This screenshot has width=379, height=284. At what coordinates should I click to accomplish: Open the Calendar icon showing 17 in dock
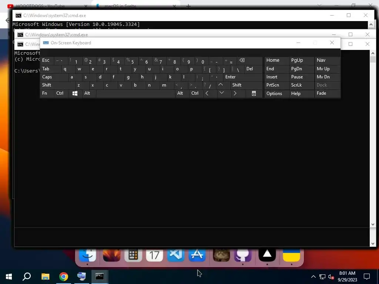[154, 255]
